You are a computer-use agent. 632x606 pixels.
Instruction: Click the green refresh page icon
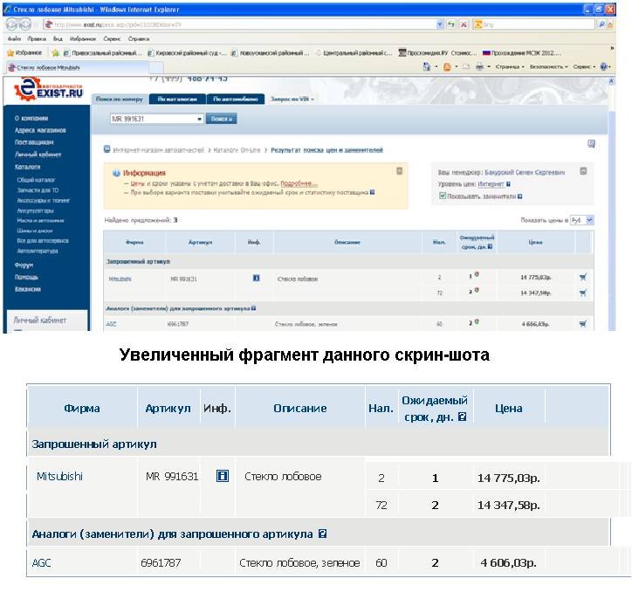(451, 24)
